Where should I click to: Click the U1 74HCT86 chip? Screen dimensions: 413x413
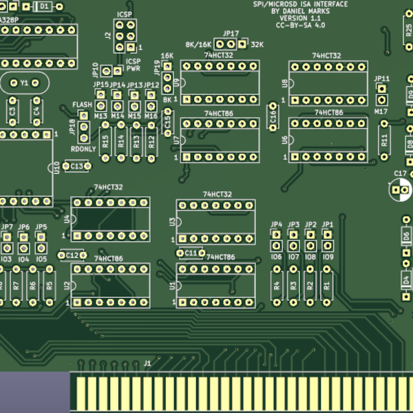coord(215,284)
